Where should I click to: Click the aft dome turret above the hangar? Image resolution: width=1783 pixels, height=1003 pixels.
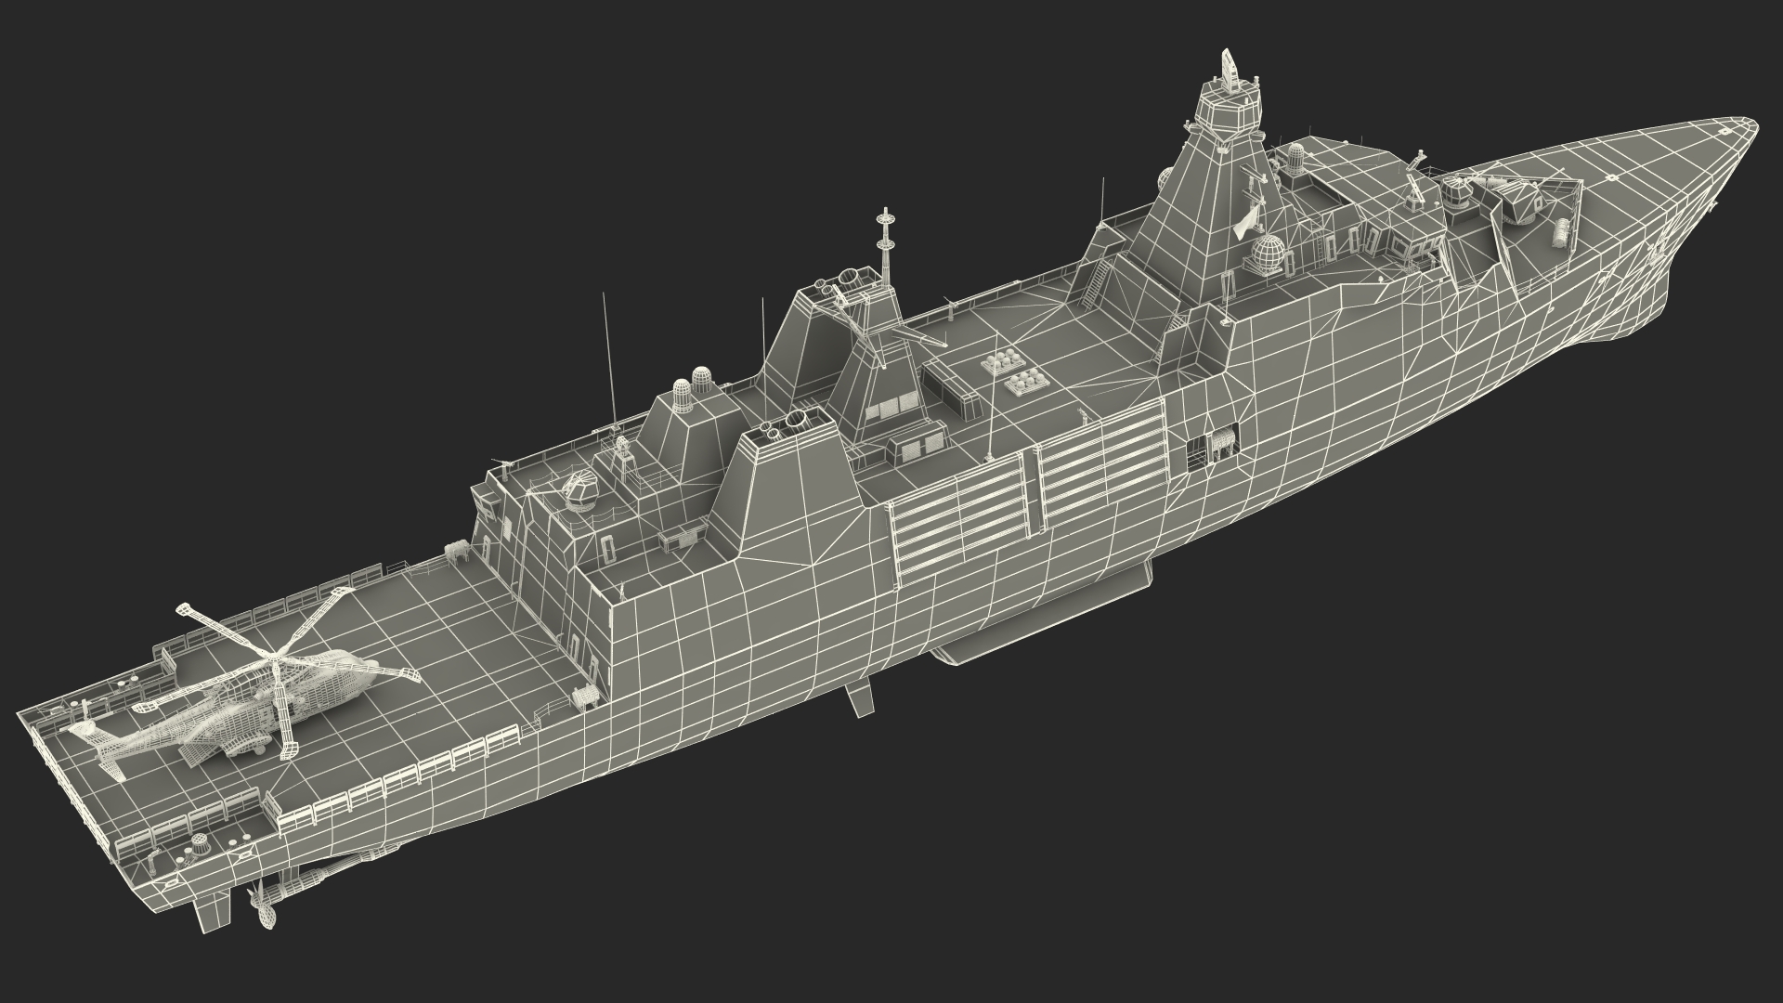pyautogui.click(x=582, y=490)
